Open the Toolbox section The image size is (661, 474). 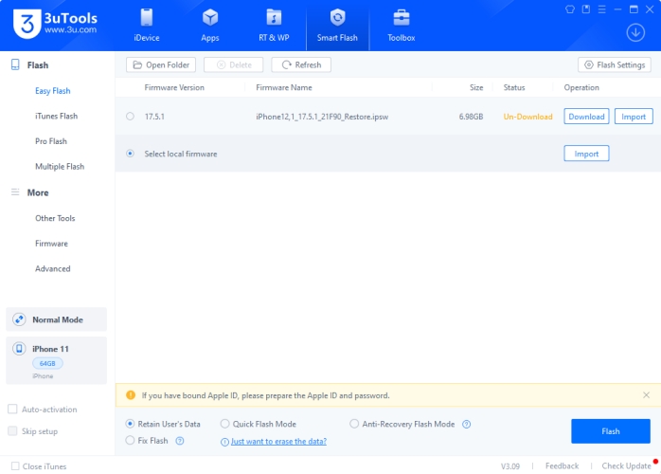[401, 26]
